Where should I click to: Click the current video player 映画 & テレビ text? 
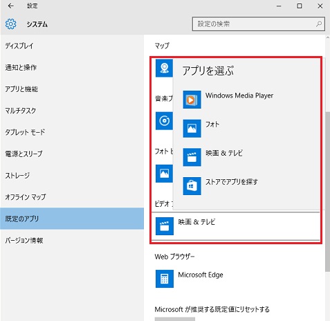(x=196, y=222)
